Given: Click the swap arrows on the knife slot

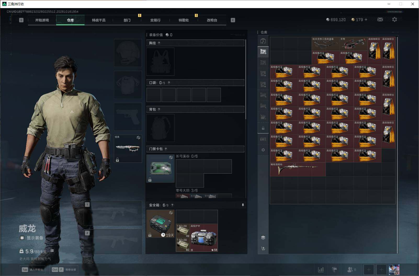Looking at the screenshot, I should tap(138, 137).
